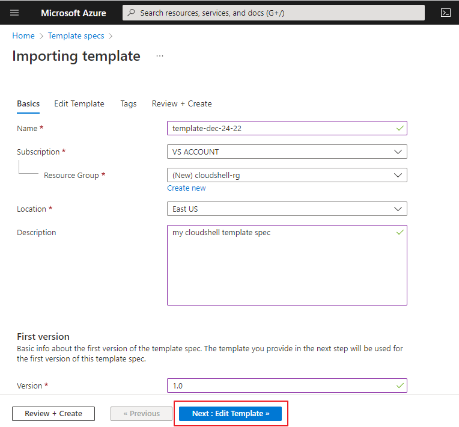This screenshot has height=427, width=459.
Task: Click the Microsoft Azure logo text
Action: 73,13
